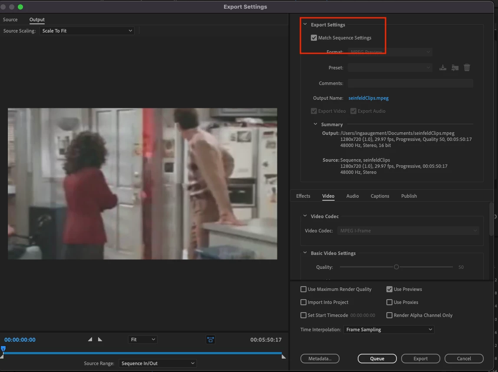
Task: Click the Set Out Point triangle icon
Action: [x=100, y=339]
